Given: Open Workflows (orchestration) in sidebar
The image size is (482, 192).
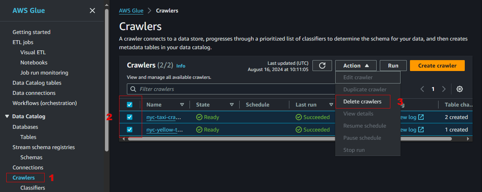Looking at the screenshot, I should (45, 103).
